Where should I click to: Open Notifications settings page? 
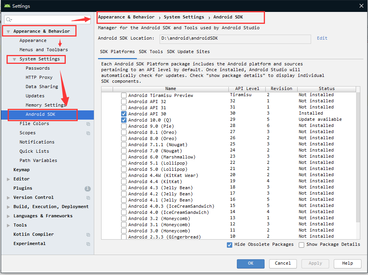click(37, 142)
